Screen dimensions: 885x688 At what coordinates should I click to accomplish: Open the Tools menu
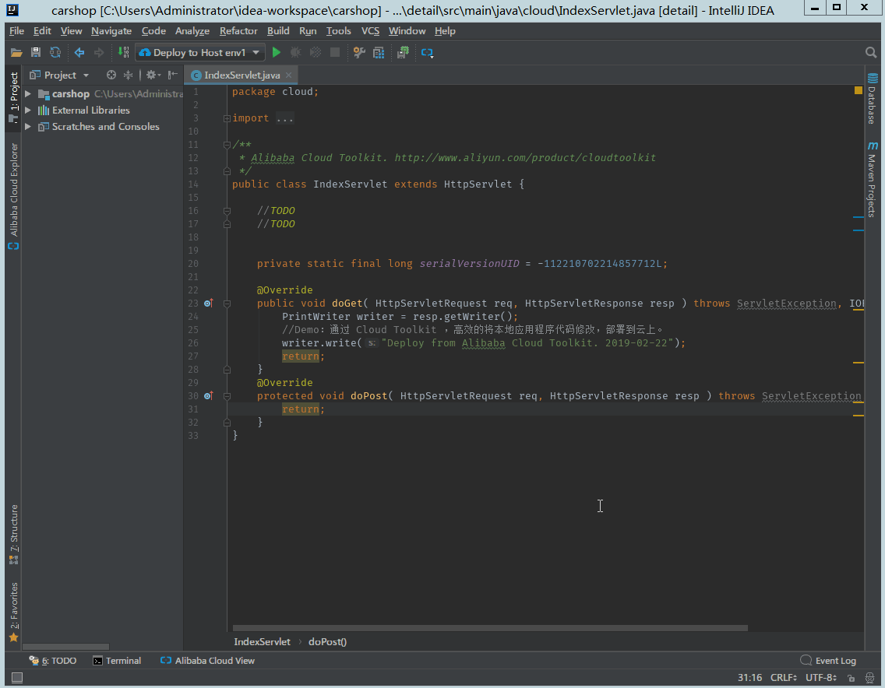point(339,31)
